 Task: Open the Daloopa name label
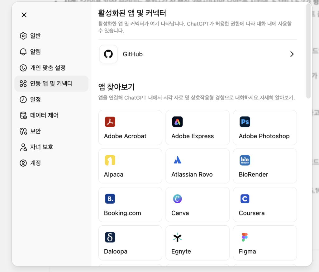coord(116,251)
